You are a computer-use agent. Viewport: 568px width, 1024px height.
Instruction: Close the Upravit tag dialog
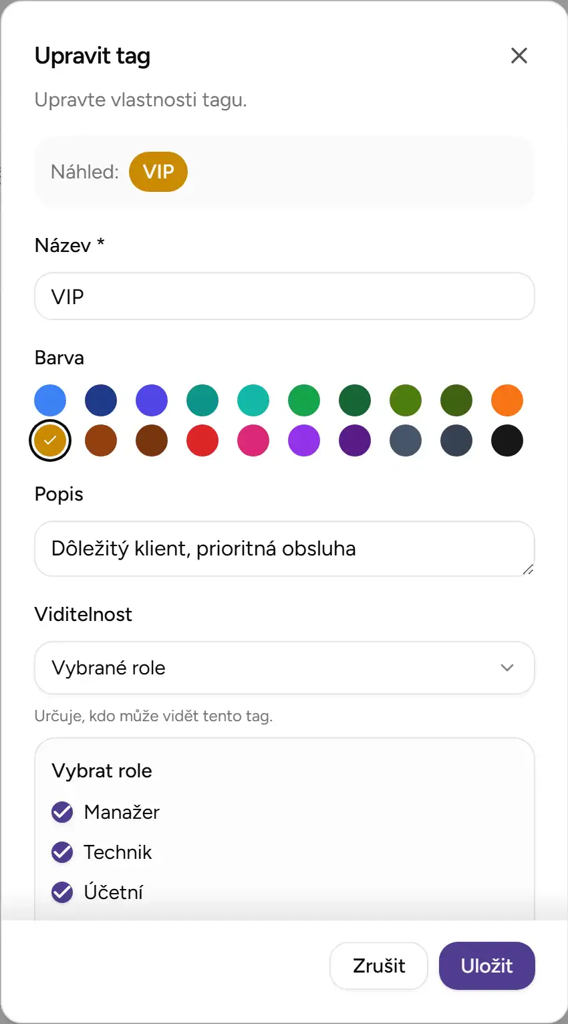519,55
